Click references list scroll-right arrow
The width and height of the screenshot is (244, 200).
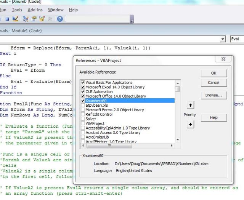click(x=172, y=146)
